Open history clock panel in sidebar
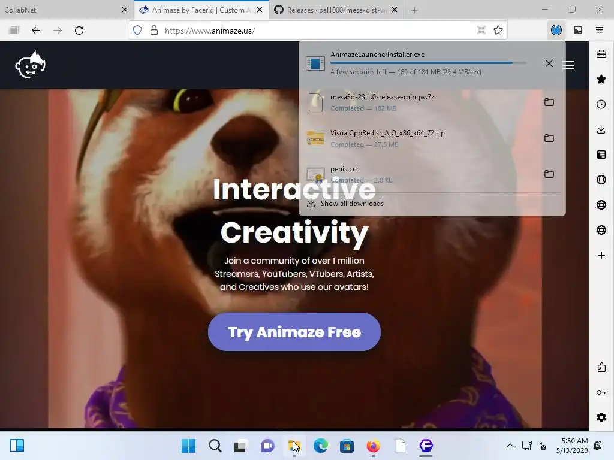Viewport: 614px width, 460px height. pyautogui.click(x=601, y=104)
